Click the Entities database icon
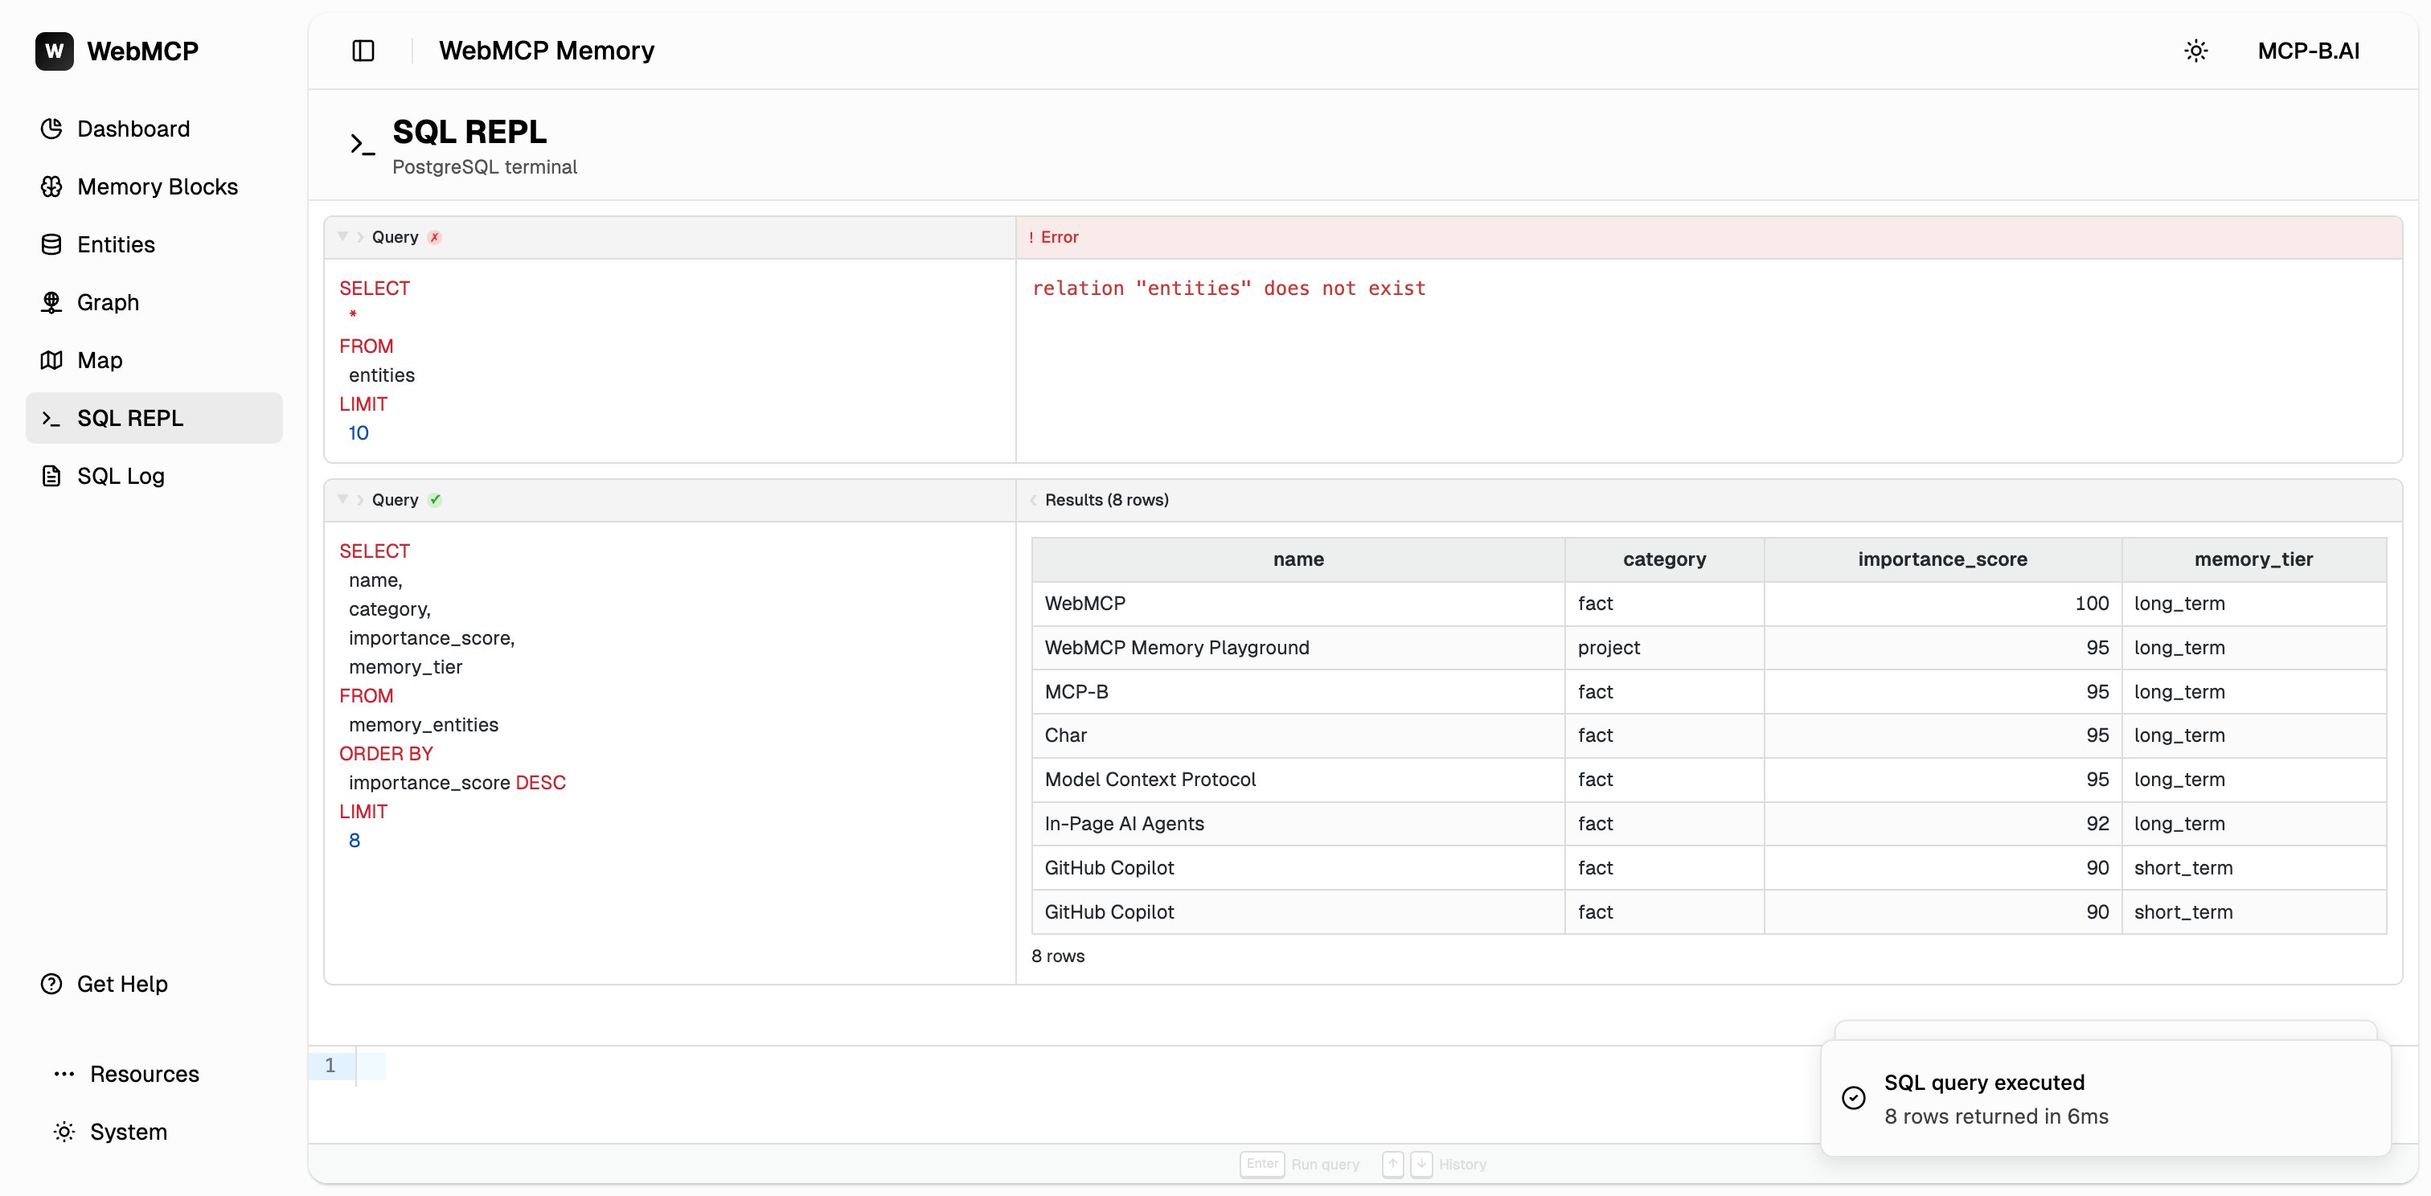2431x1196 pixels. tap(52, 244)
